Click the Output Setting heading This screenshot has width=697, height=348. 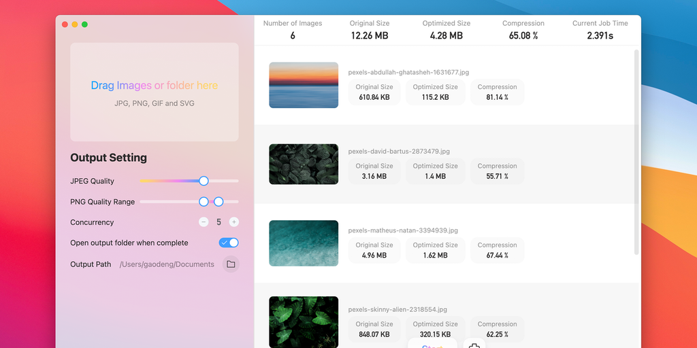[108, 158]
